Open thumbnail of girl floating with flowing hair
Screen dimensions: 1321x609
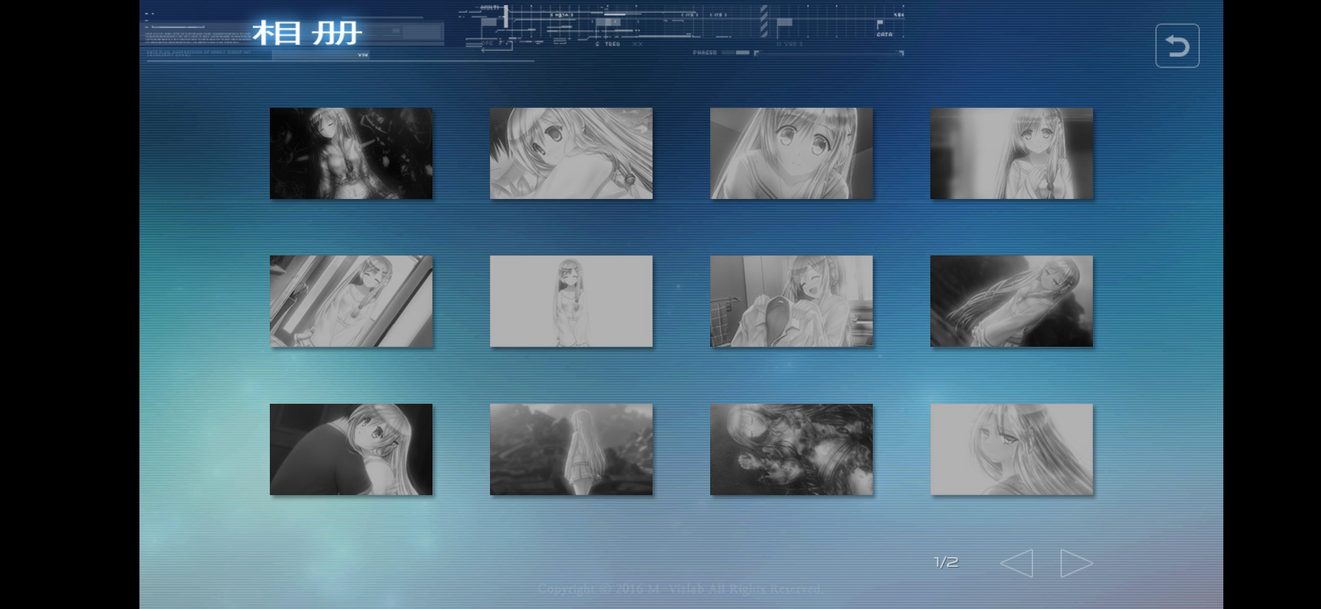tap(1012, 301)
